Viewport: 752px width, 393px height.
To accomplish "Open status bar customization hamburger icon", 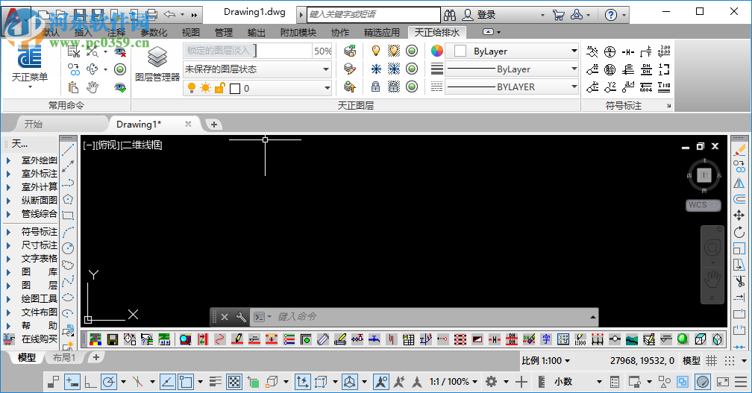I will (x=741, y=382).
